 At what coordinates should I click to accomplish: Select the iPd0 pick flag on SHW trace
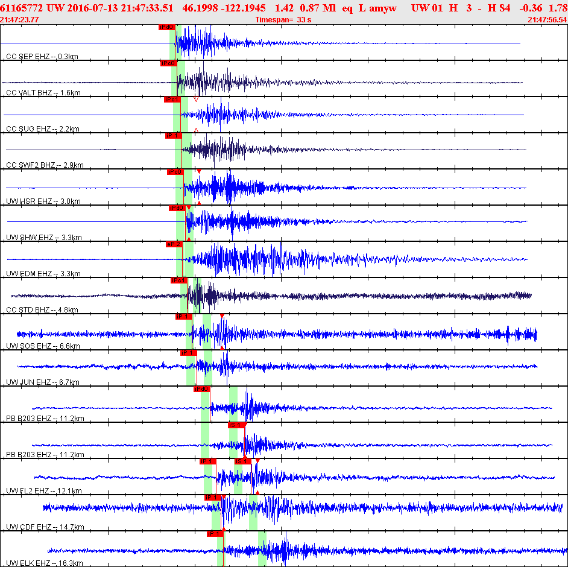coord(177,208)
